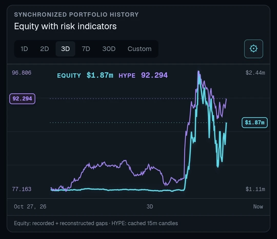The image size is (277, 239).
Task: Click the 3D midpoint timeline label
Action: [x=150, y=206]
